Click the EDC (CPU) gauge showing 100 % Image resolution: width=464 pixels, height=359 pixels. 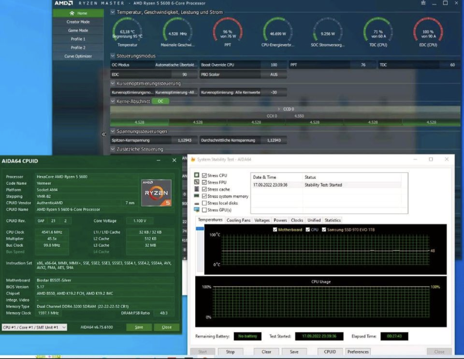coord(428,32)
